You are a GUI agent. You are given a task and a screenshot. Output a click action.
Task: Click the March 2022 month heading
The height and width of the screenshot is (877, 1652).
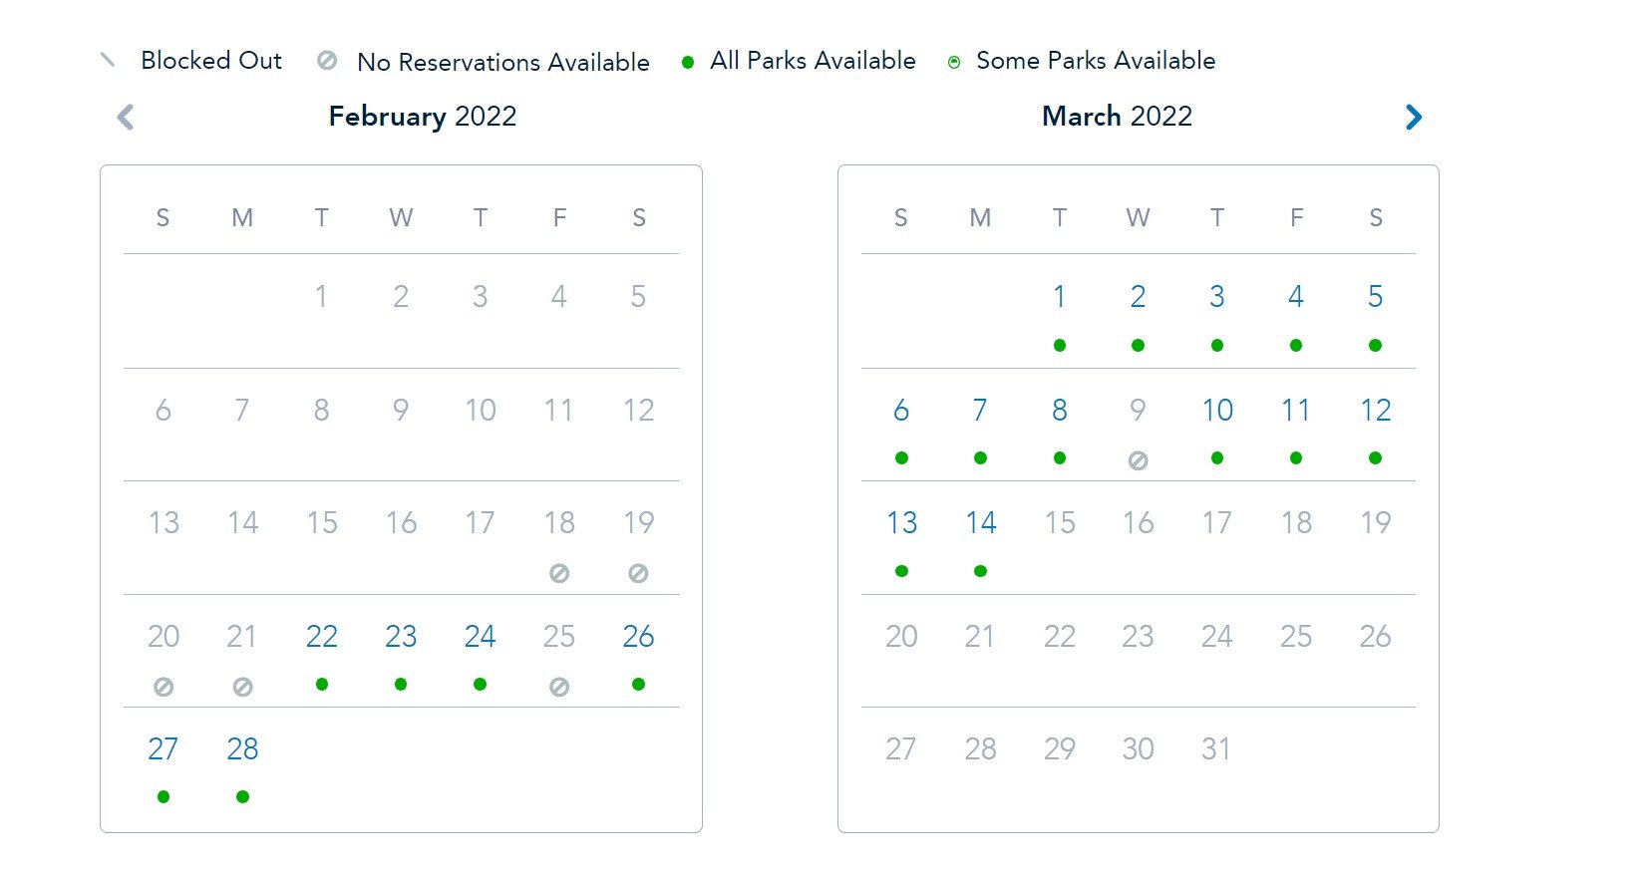1117,117
